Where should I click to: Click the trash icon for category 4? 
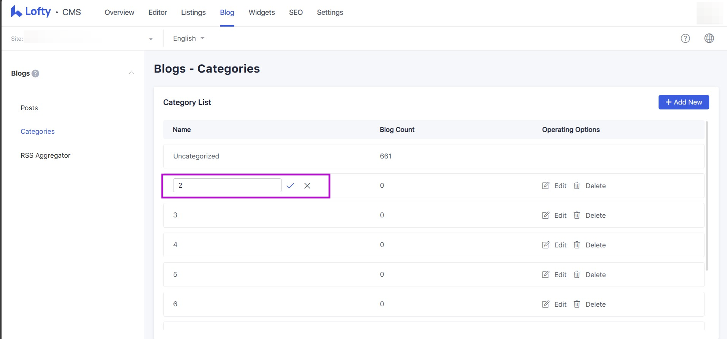tap(577, 245)
